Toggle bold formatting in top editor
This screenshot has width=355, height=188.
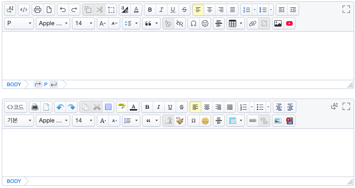coord(150,10)
